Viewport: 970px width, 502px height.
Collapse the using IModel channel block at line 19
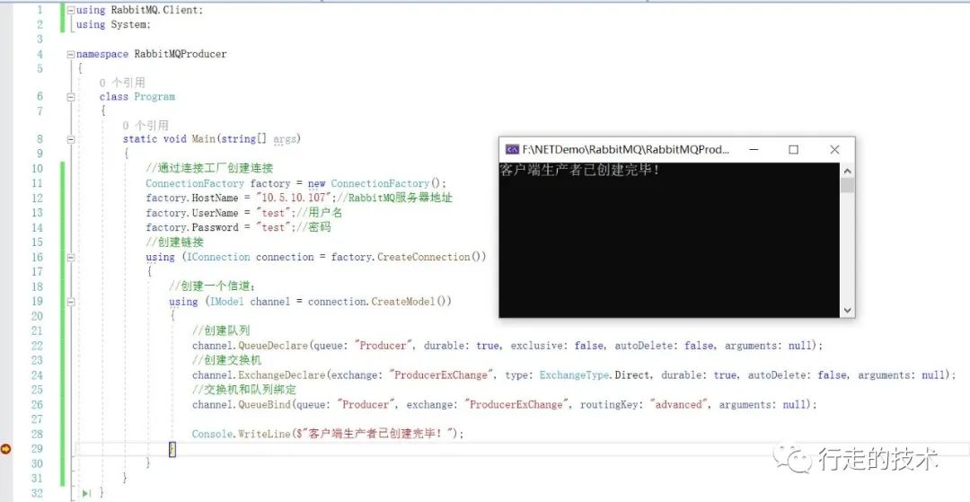[71, 302]
